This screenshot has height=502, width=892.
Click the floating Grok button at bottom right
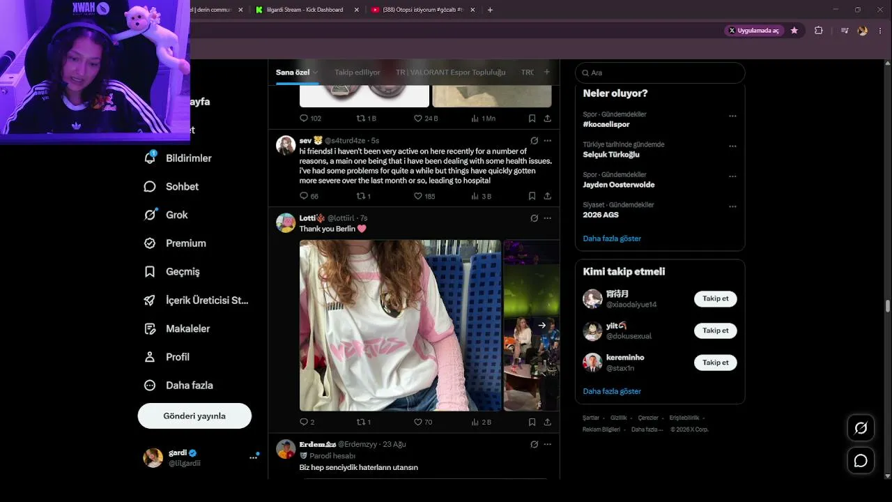point(861,428)
